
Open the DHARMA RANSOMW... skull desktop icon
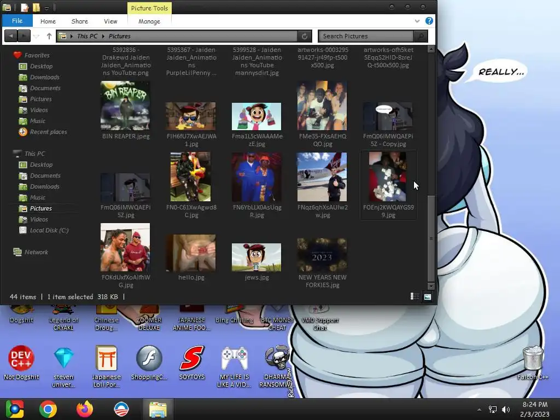coord(276,366)
